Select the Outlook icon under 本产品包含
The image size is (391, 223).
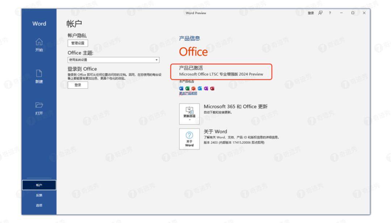(x=199, y=88)
